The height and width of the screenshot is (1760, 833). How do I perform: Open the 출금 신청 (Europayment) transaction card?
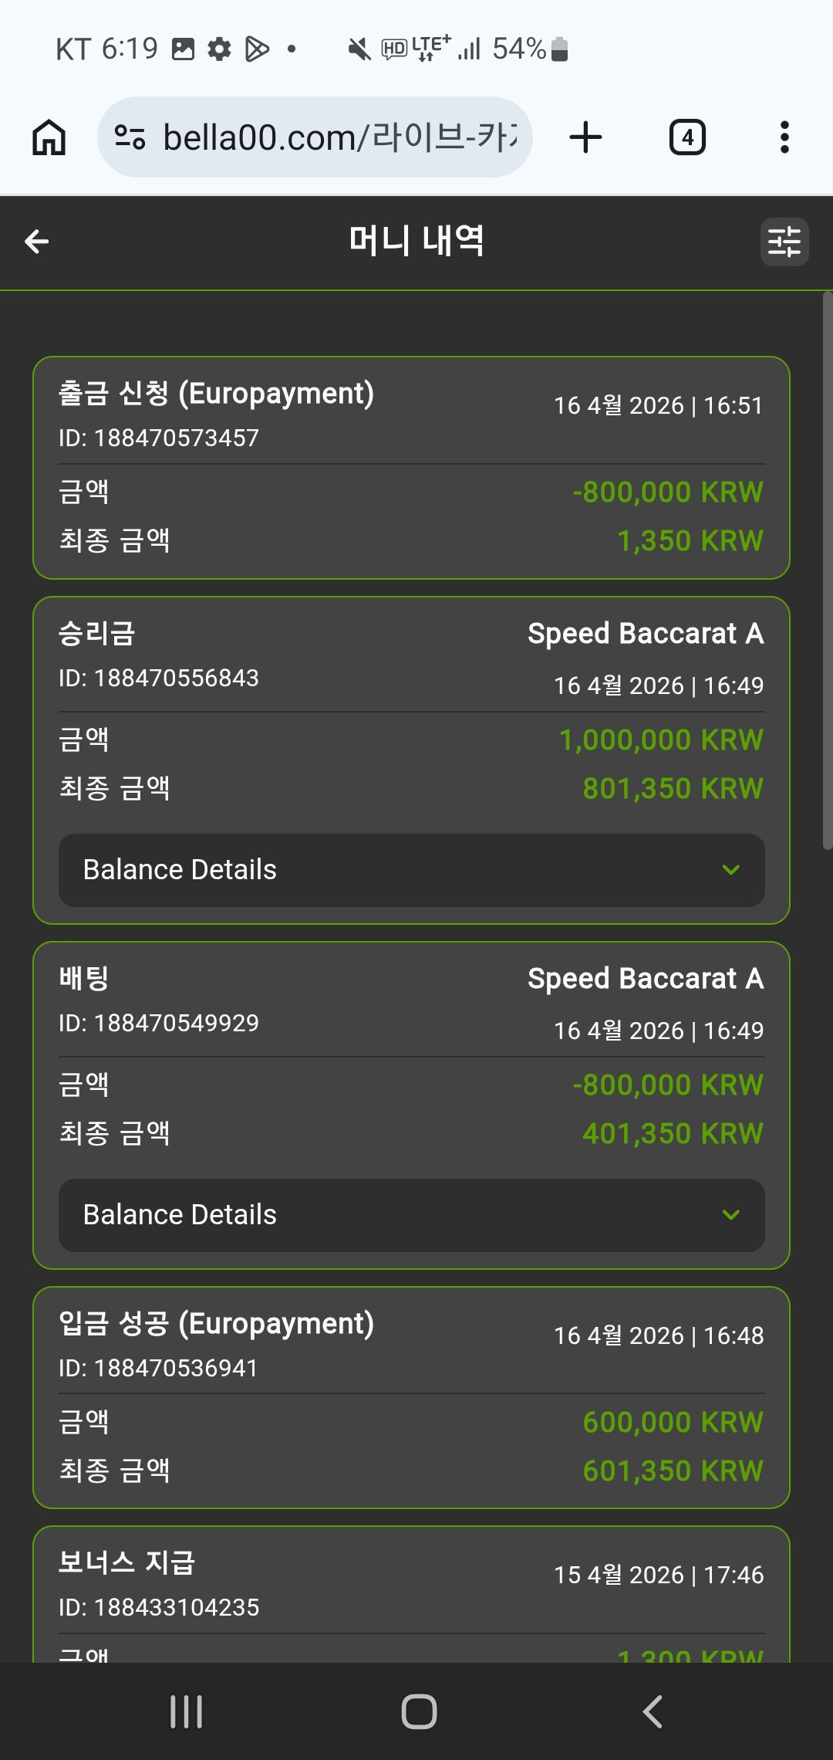pos(411,467)
